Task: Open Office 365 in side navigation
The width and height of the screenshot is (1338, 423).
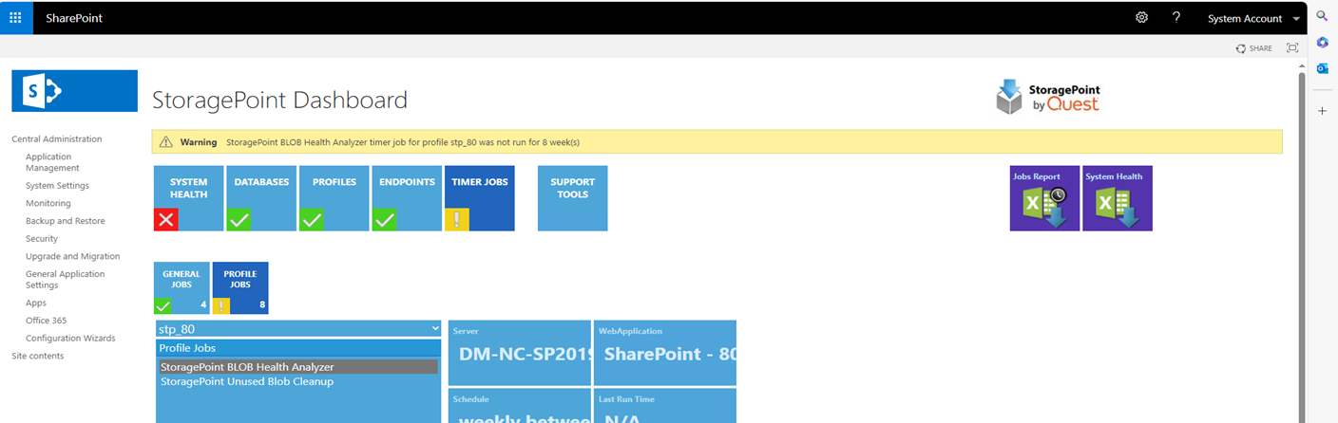Action: coord(47,321)
